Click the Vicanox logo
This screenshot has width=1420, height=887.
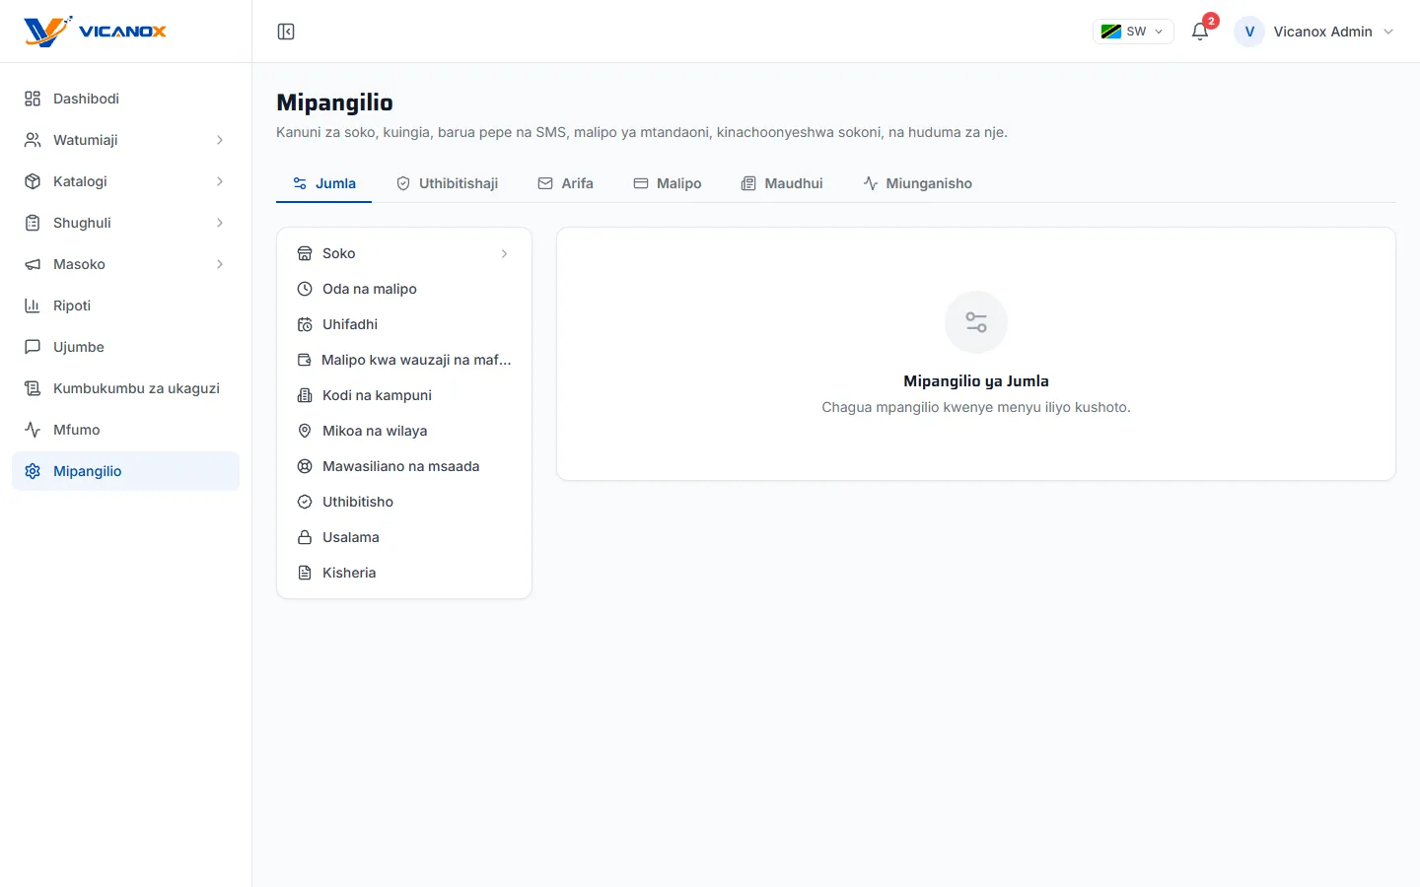tap(95, 32)
